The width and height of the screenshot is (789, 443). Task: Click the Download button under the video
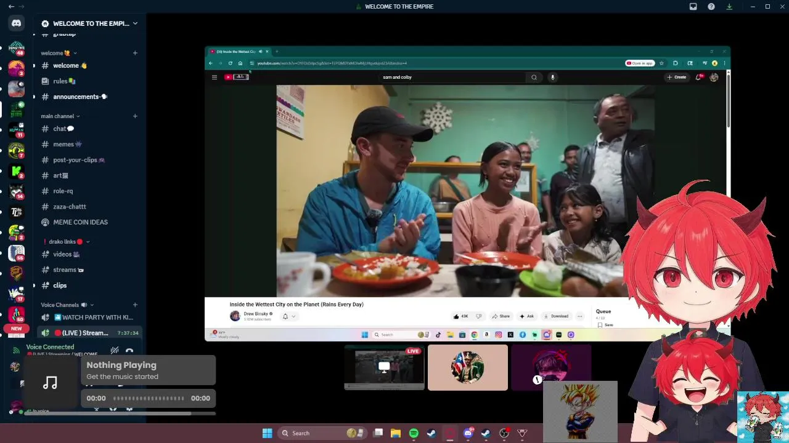click(x=556, y=316)
